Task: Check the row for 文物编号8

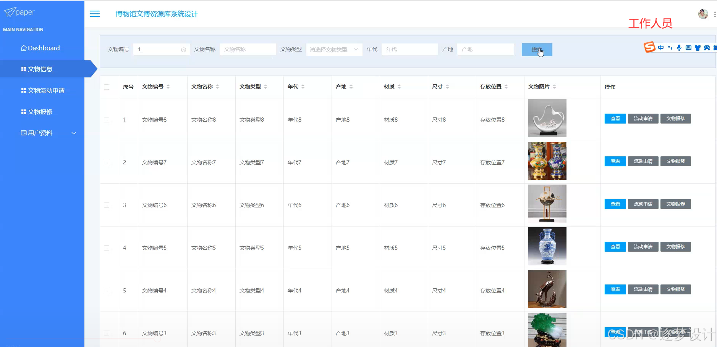Action: tap(107, 120)
